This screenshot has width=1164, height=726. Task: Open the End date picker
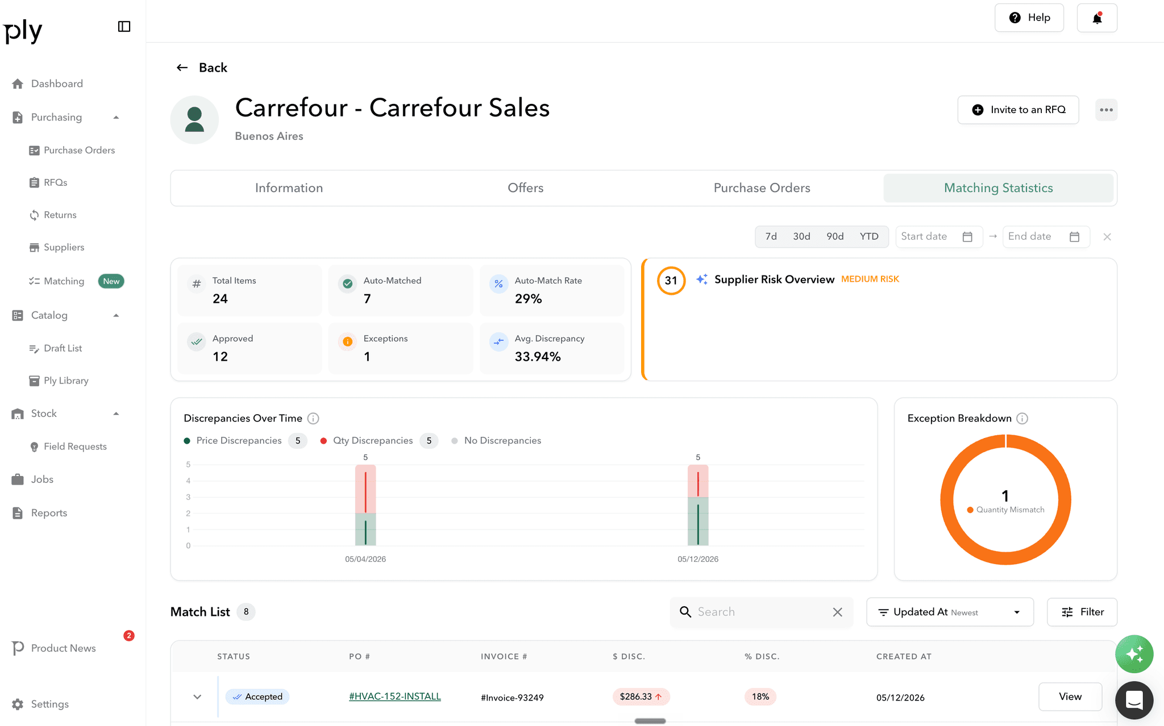(1046, 237)
